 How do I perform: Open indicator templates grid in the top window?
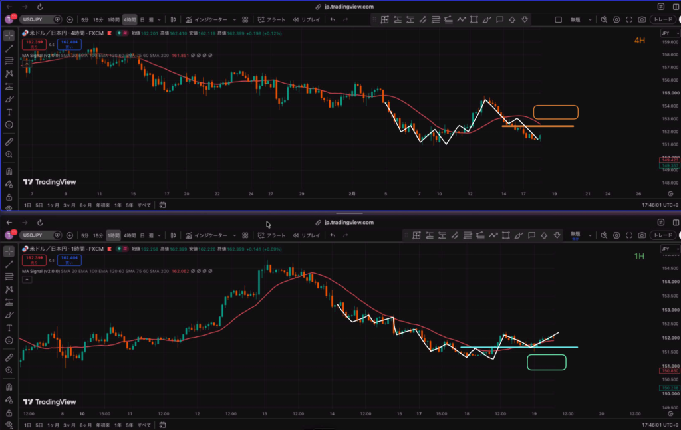coord(245,19)
